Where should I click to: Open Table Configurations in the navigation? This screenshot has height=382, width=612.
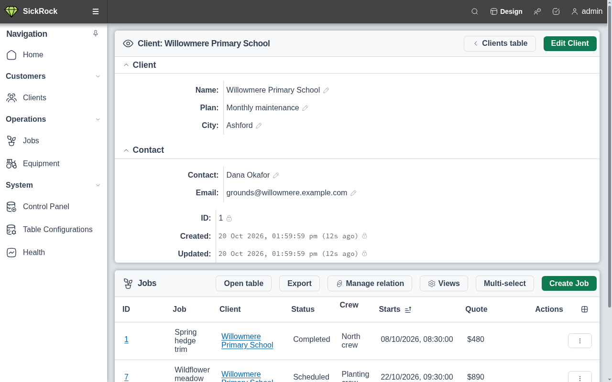click(54, 230)
